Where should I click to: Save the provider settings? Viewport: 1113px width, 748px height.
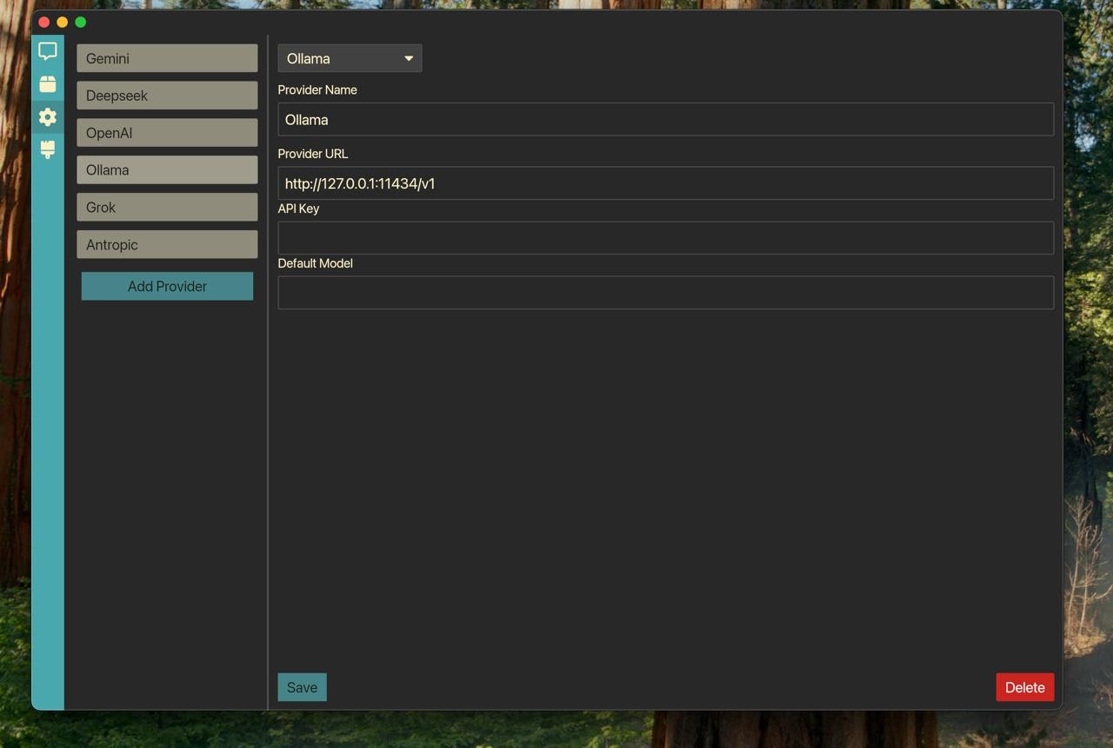click(302, 687)
